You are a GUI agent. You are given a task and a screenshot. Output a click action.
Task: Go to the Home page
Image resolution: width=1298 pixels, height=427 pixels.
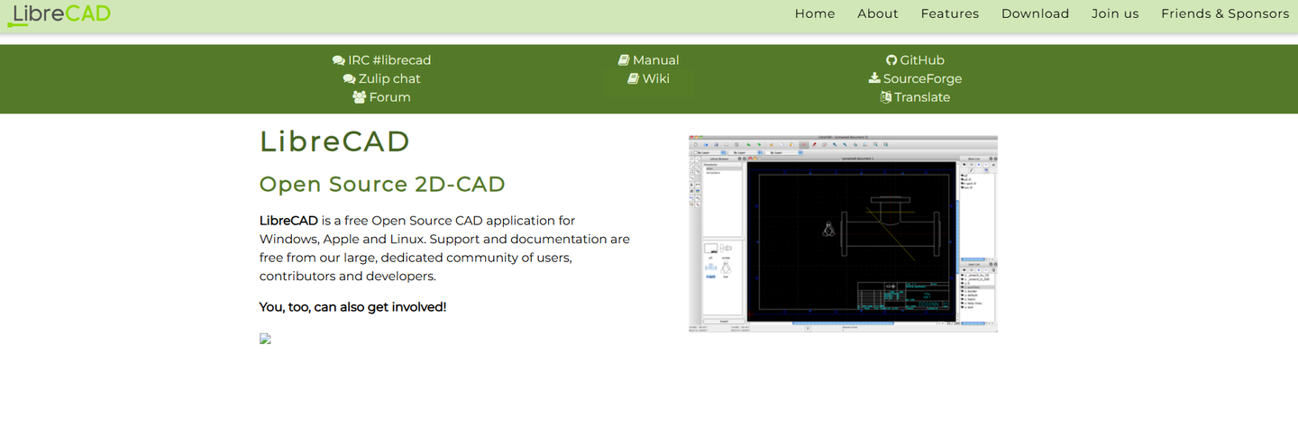(815, 14)
